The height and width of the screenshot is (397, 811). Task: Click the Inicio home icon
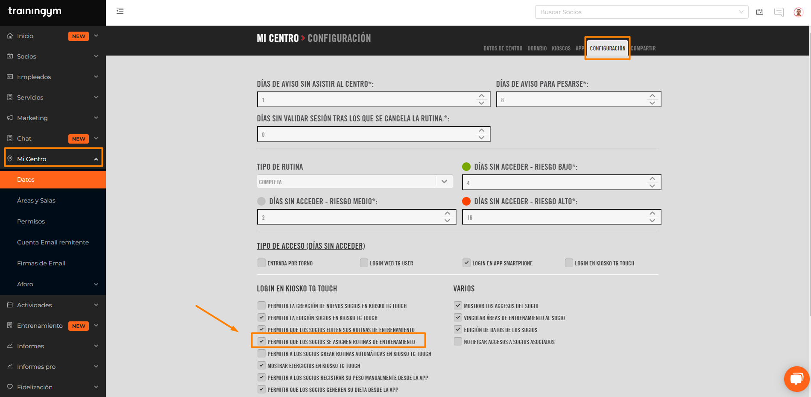10,36
